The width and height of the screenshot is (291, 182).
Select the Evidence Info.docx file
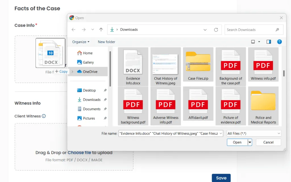coord(133,67)
